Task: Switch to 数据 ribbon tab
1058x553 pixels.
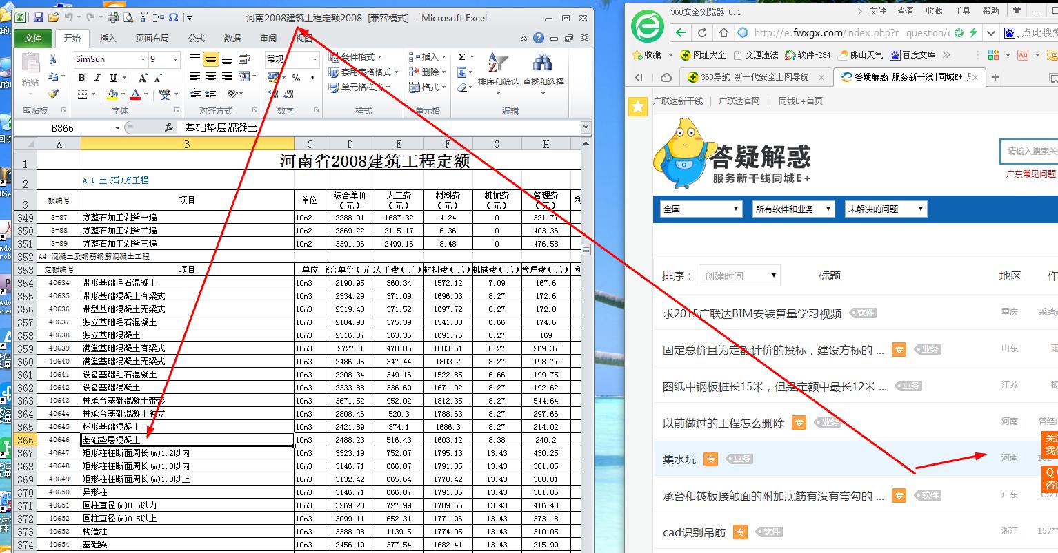Action: [232, 39]
